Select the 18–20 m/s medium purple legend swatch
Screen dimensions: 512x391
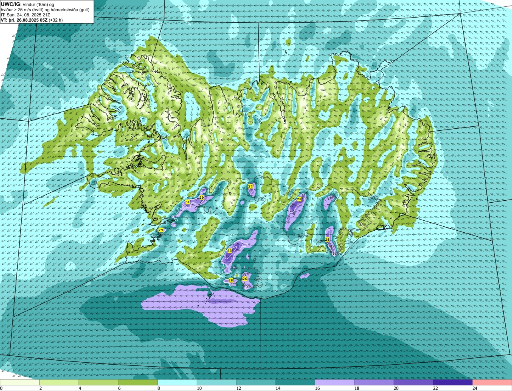click(x=374, y=382)
